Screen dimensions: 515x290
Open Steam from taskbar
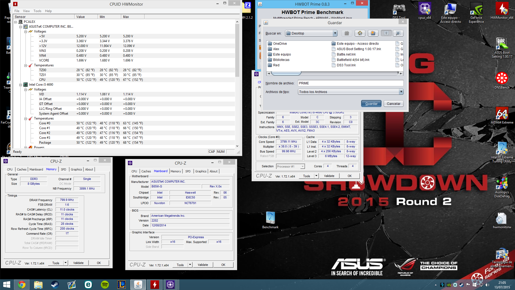55,285
